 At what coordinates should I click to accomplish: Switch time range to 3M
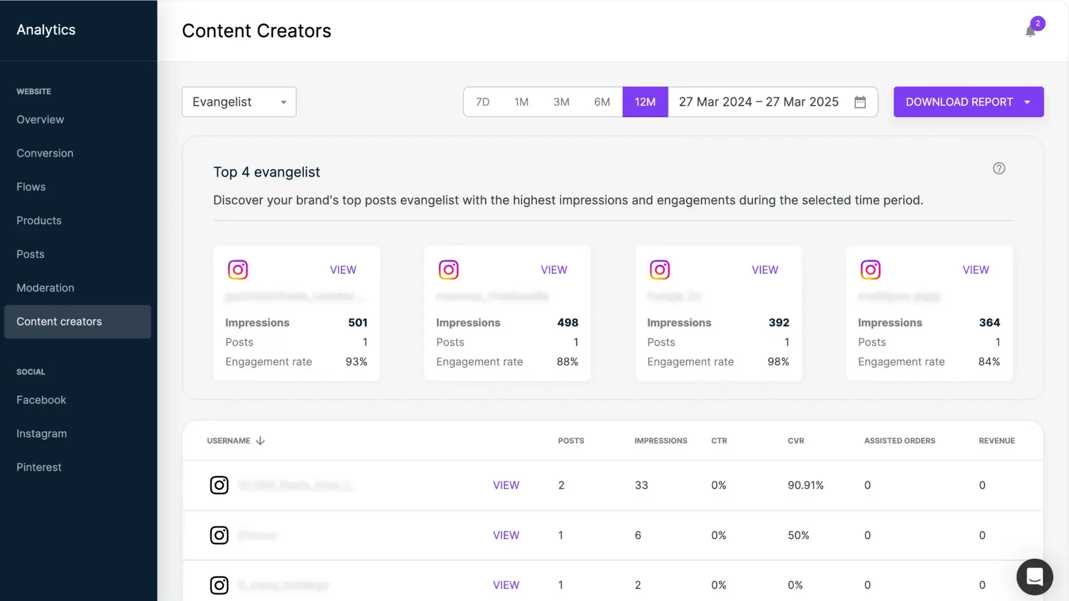(561, 102)
